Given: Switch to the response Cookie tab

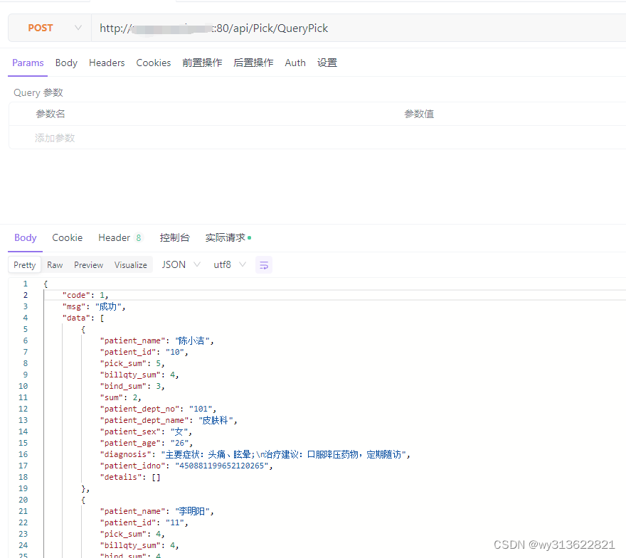Looking at the screenshot, I should [67, 237].
